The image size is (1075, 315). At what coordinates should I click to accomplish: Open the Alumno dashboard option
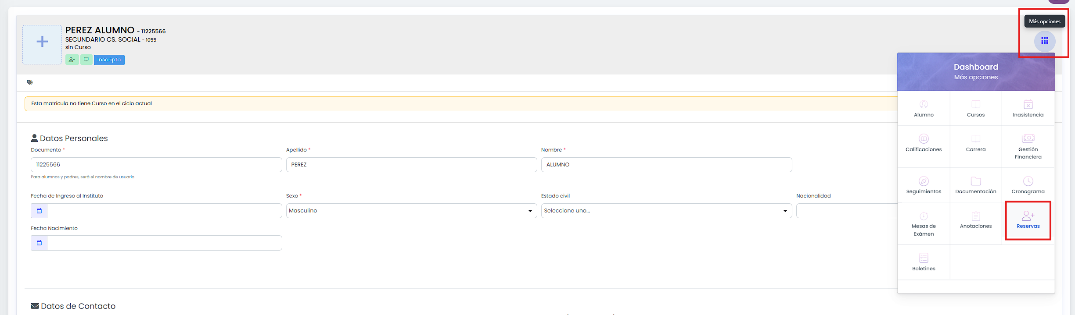[924, 109]
